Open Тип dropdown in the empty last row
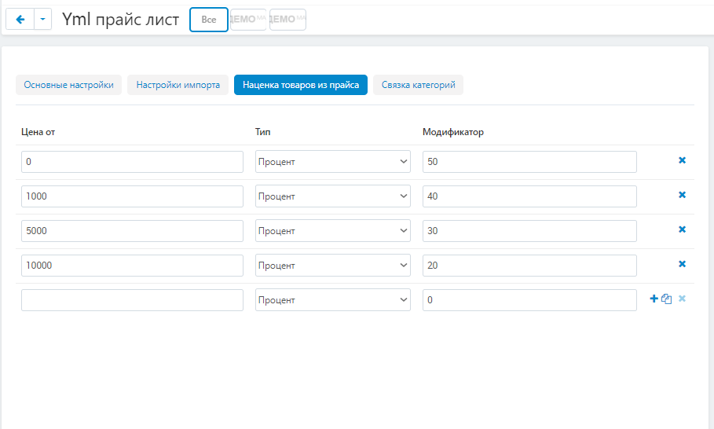Screen dimensions: 714x429 [333, 300]
